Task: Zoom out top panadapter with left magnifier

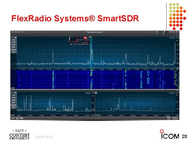Action: tap(12, 88)
